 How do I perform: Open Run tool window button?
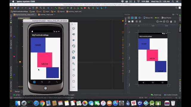[17, 95]
